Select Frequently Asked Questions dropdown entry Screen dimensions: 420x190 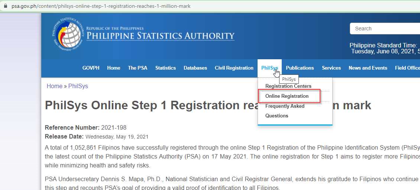pos(285,111)
